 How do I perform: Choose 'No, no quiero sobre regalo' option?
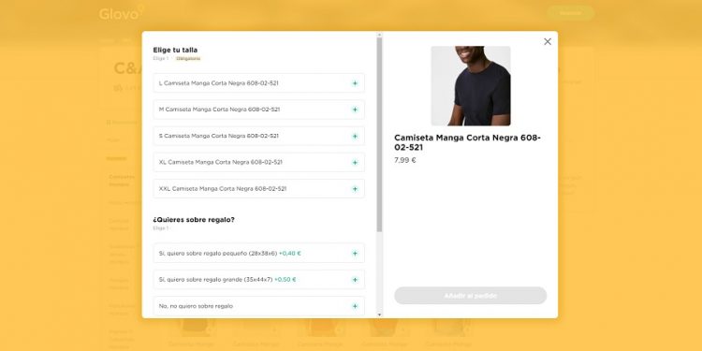pos(258,306)
